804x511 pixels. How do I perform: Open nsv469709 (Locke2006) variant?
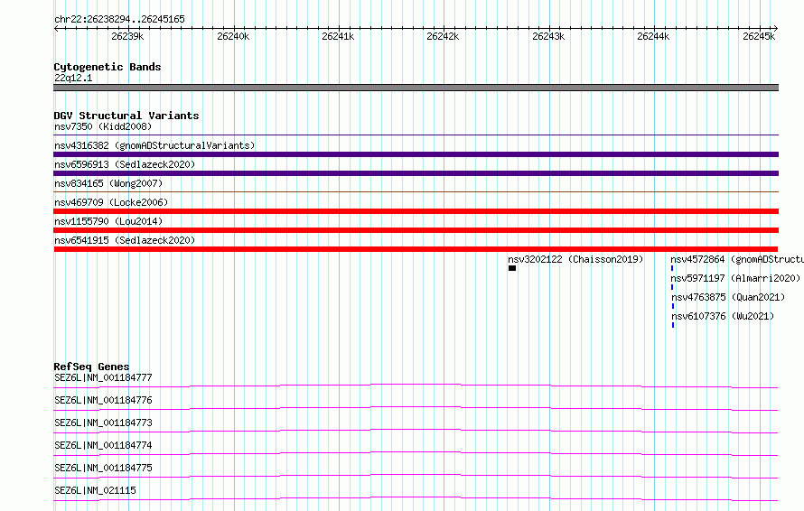111,202
